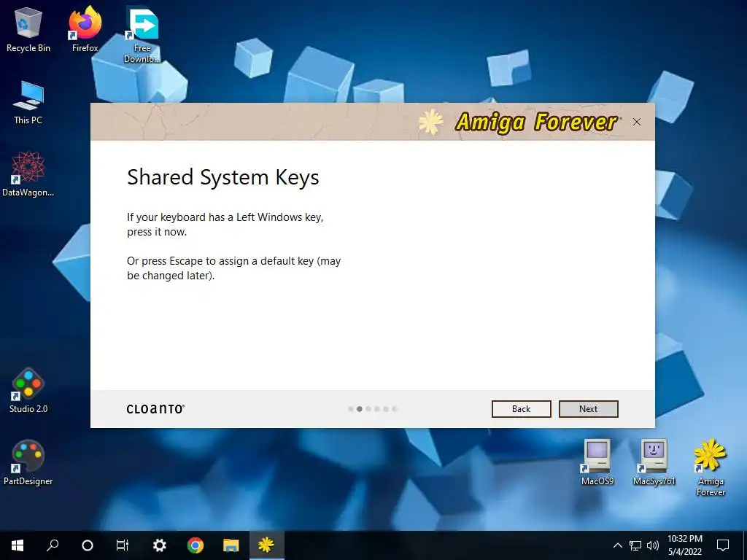Launch Firefox from the desktop
Image resolution: width=747 pixels, height=560 pixels.
coord(85,29)
